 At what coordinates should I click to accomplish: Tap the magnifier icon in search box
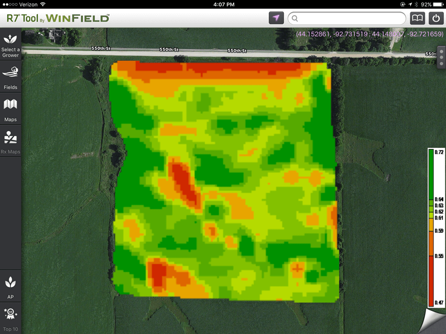pyautogui.click(x=295, y=18)
